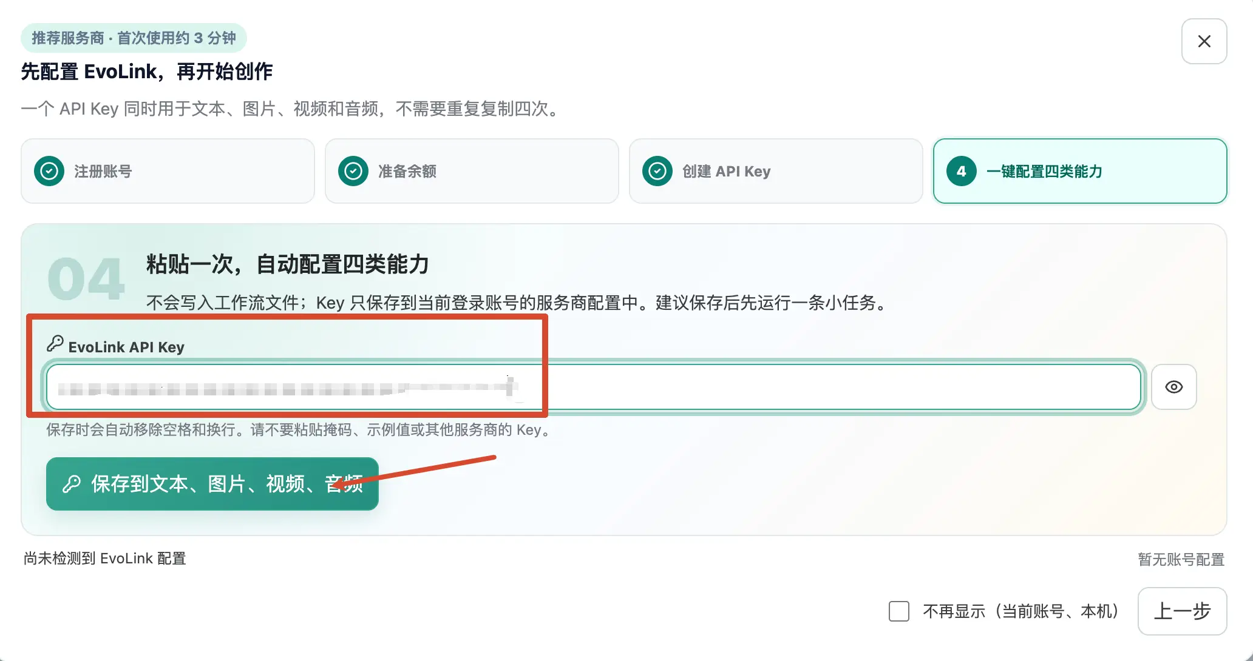The image size is (1253, 661).
Task: Click the subtitle starting 一个 API Key 同时用于
Action: point(292,109)
